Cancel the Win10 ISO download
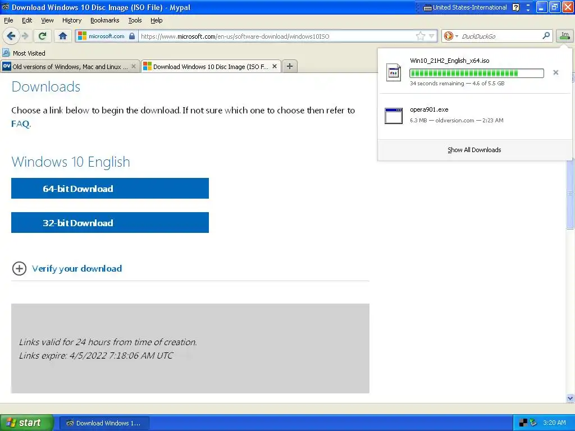Viewport: 575px width, 431px height. point(555,72)
